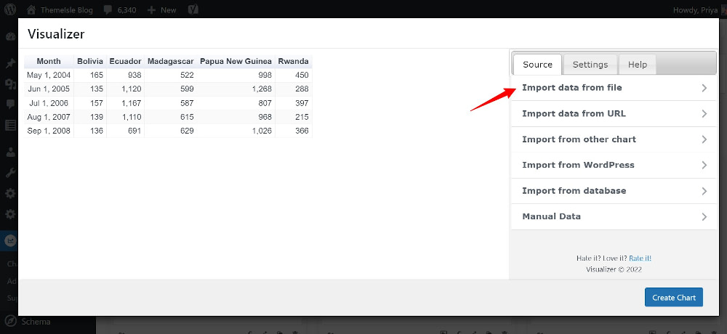727x334 pixels.
Task: Open the Users icon in sidebar
Action: pyautogui.click(x=10, y=152)
